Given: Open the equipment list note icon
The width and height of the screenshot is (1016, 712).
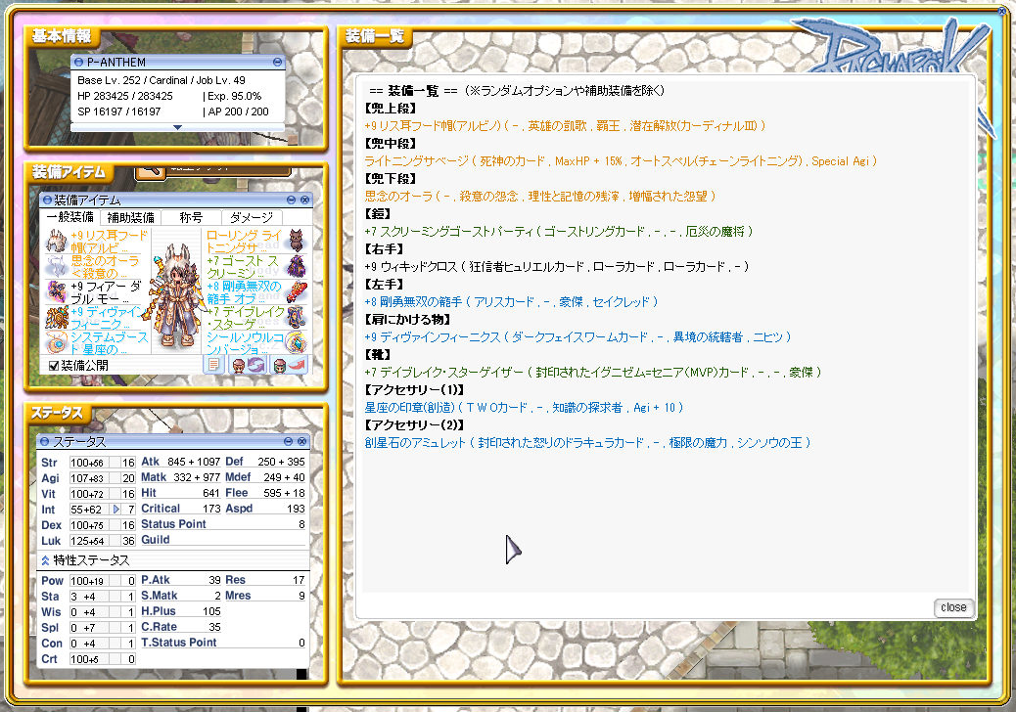Looking at the screenshot, I should point(214,365).
